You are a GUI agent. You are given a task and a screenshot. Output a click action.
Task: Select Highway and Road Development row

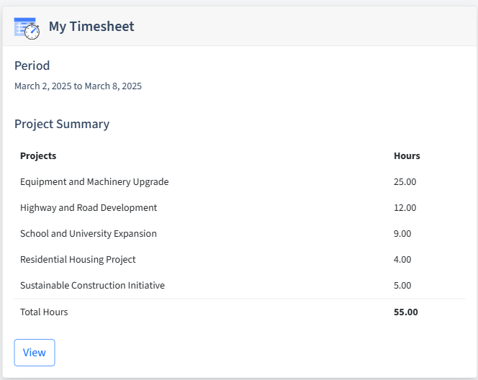240,207
